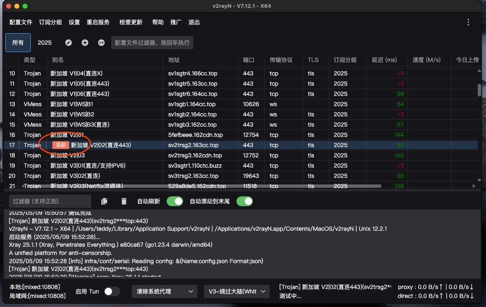Open the 检查更新 menu
Screen dimensions: 486x307
point(131,22)
